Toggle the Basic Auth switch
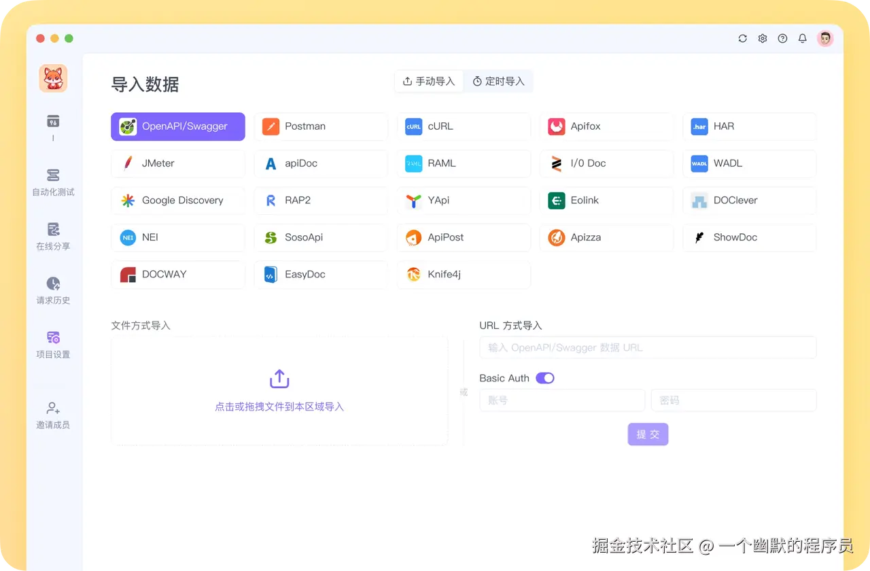 pos(545,378)
